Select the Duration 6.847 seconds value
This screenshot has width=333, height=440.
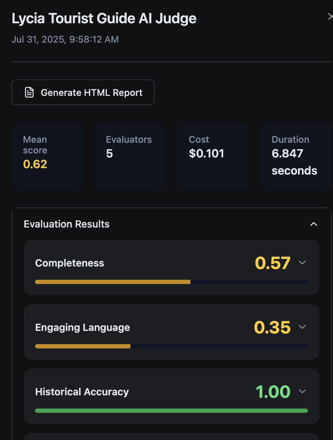click(294, 162)
